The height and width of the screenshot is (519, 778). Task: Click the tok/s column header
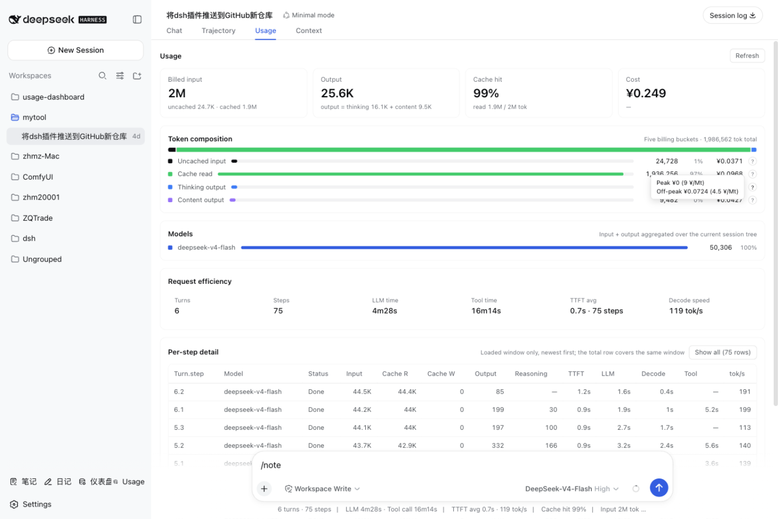pyautogui.click(x=737, y=374)
